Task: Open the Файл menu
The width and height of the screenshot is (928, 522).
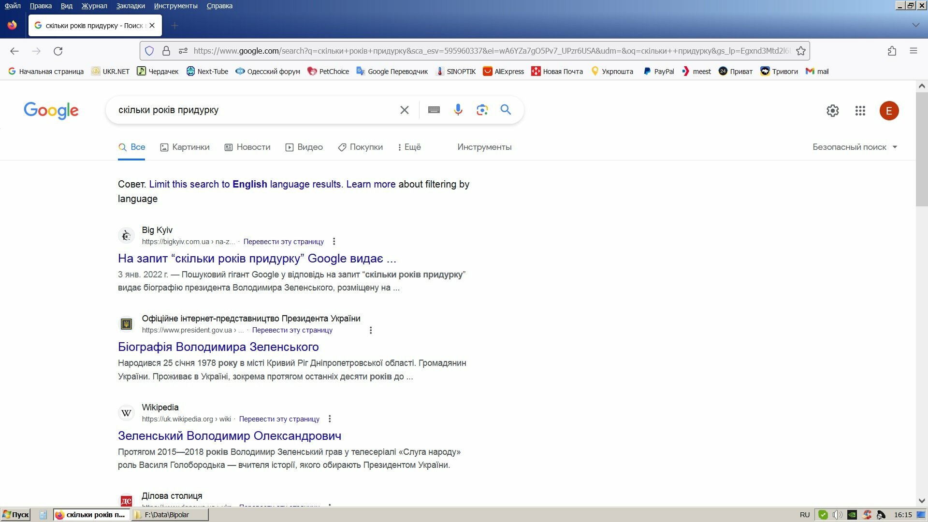Action: click(13, 6)
